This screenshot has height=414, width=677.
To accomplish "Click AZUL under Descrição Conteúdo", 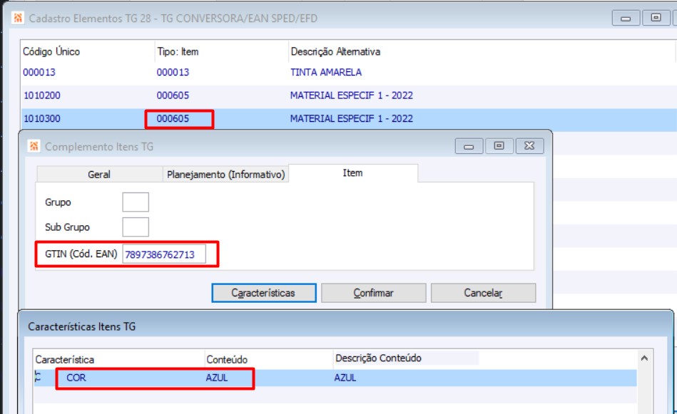I will pos(345,378).
